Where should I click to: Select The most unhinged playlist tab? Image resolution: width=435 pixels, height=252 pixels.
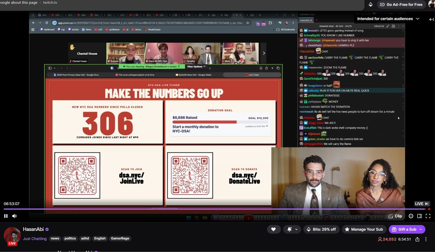(135, 75)
